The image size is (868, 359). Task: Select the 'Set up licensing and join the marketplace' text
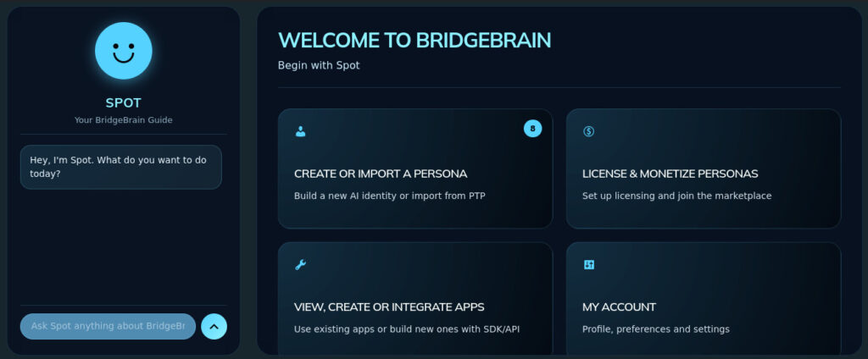tap(676, 196)
